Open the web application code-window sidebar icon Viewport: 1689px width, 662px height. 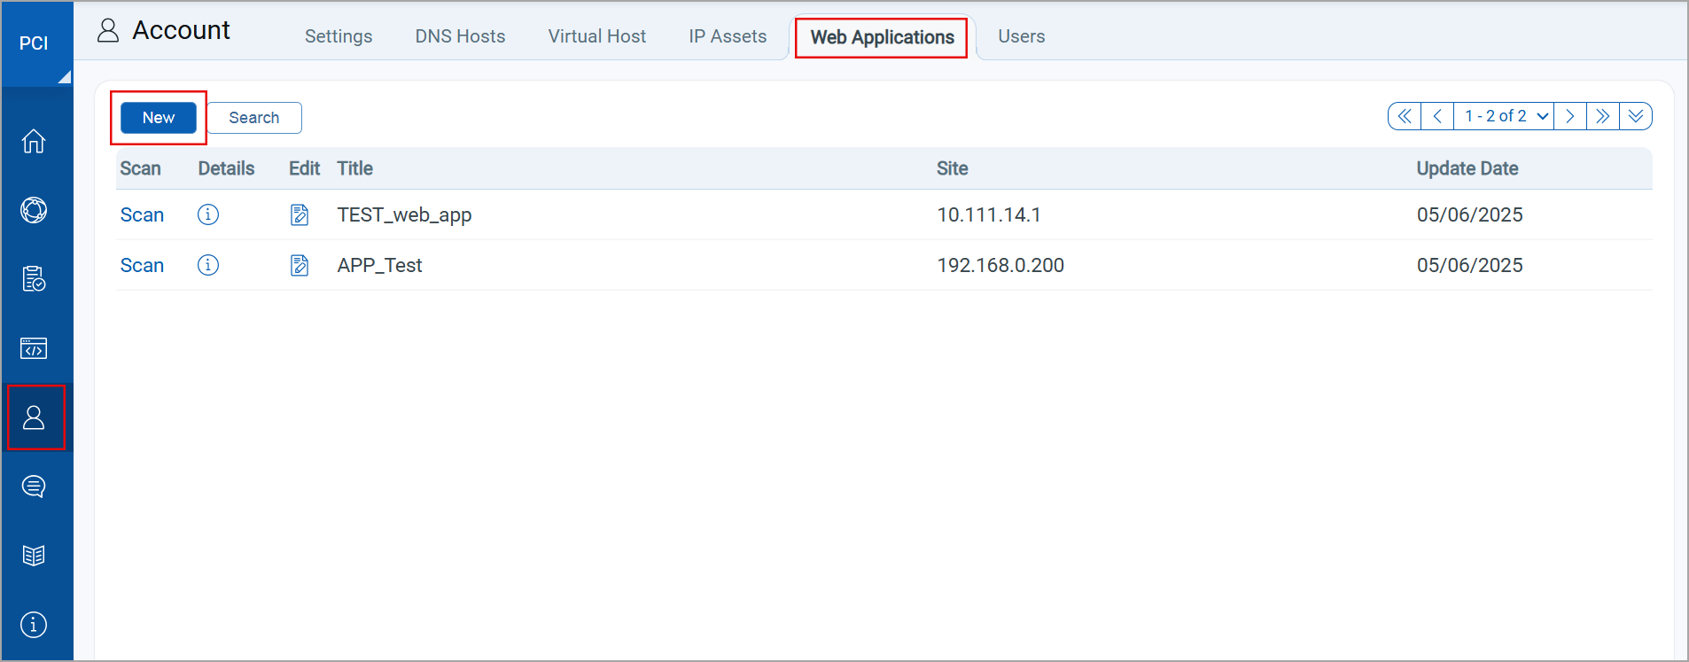34,348
